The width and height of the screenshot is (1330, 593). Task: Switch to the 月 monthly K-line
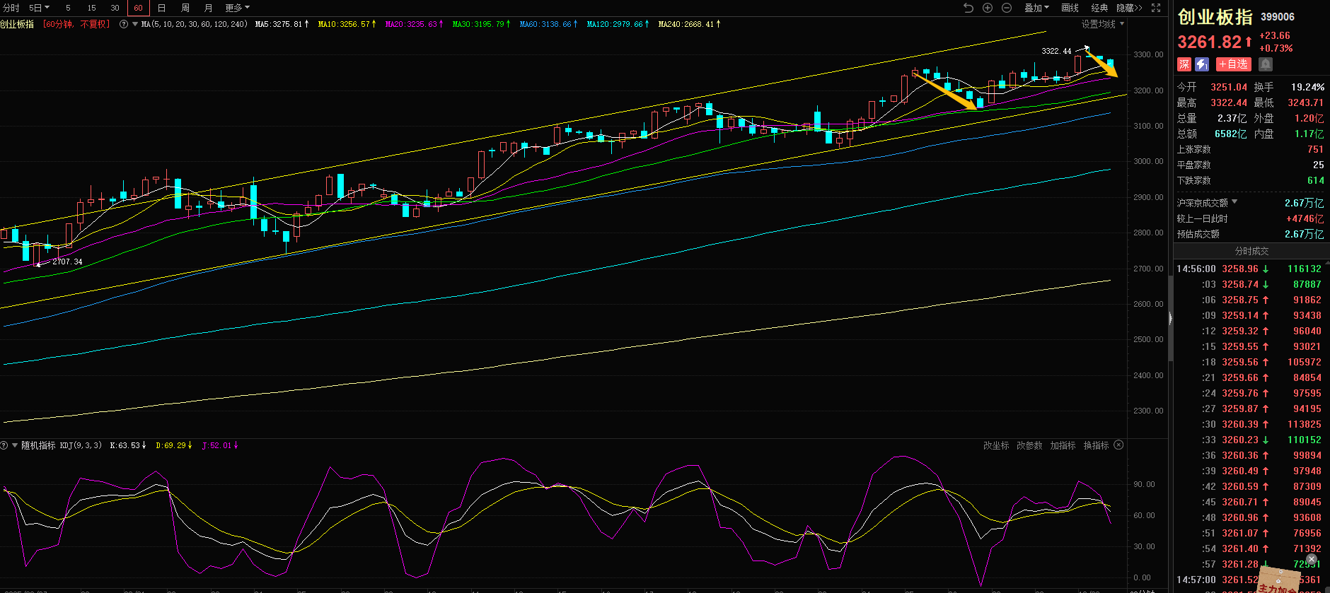click(x=208, y=8)
